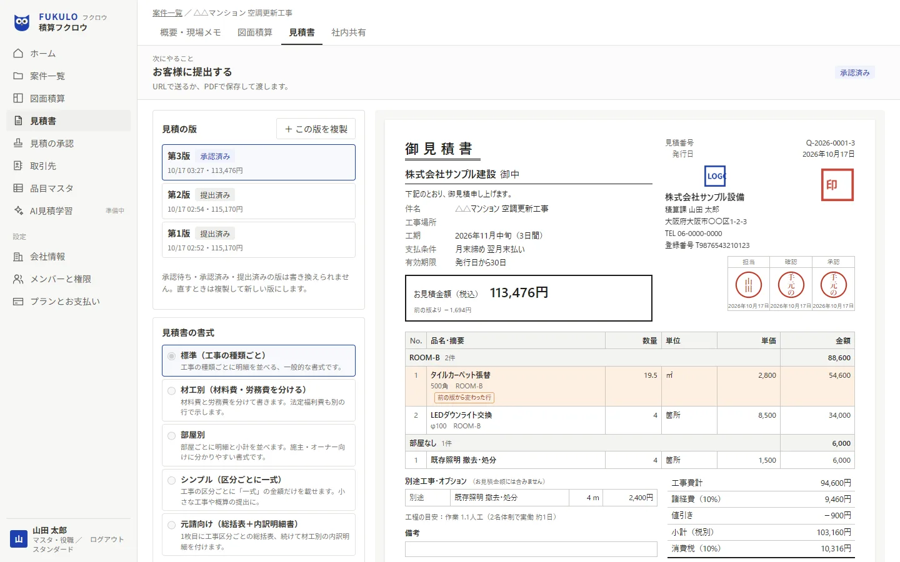
Task: Click the 山 user avatar icon
Action: (x=19, y=539)
